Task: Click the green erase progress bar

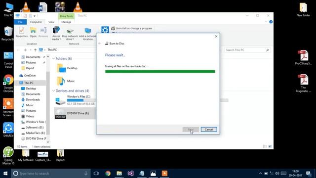Action: pos(160,71)
